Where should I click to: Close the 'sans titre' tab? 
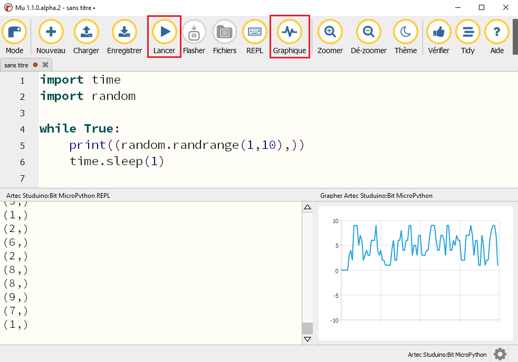(x=45, y=65)
